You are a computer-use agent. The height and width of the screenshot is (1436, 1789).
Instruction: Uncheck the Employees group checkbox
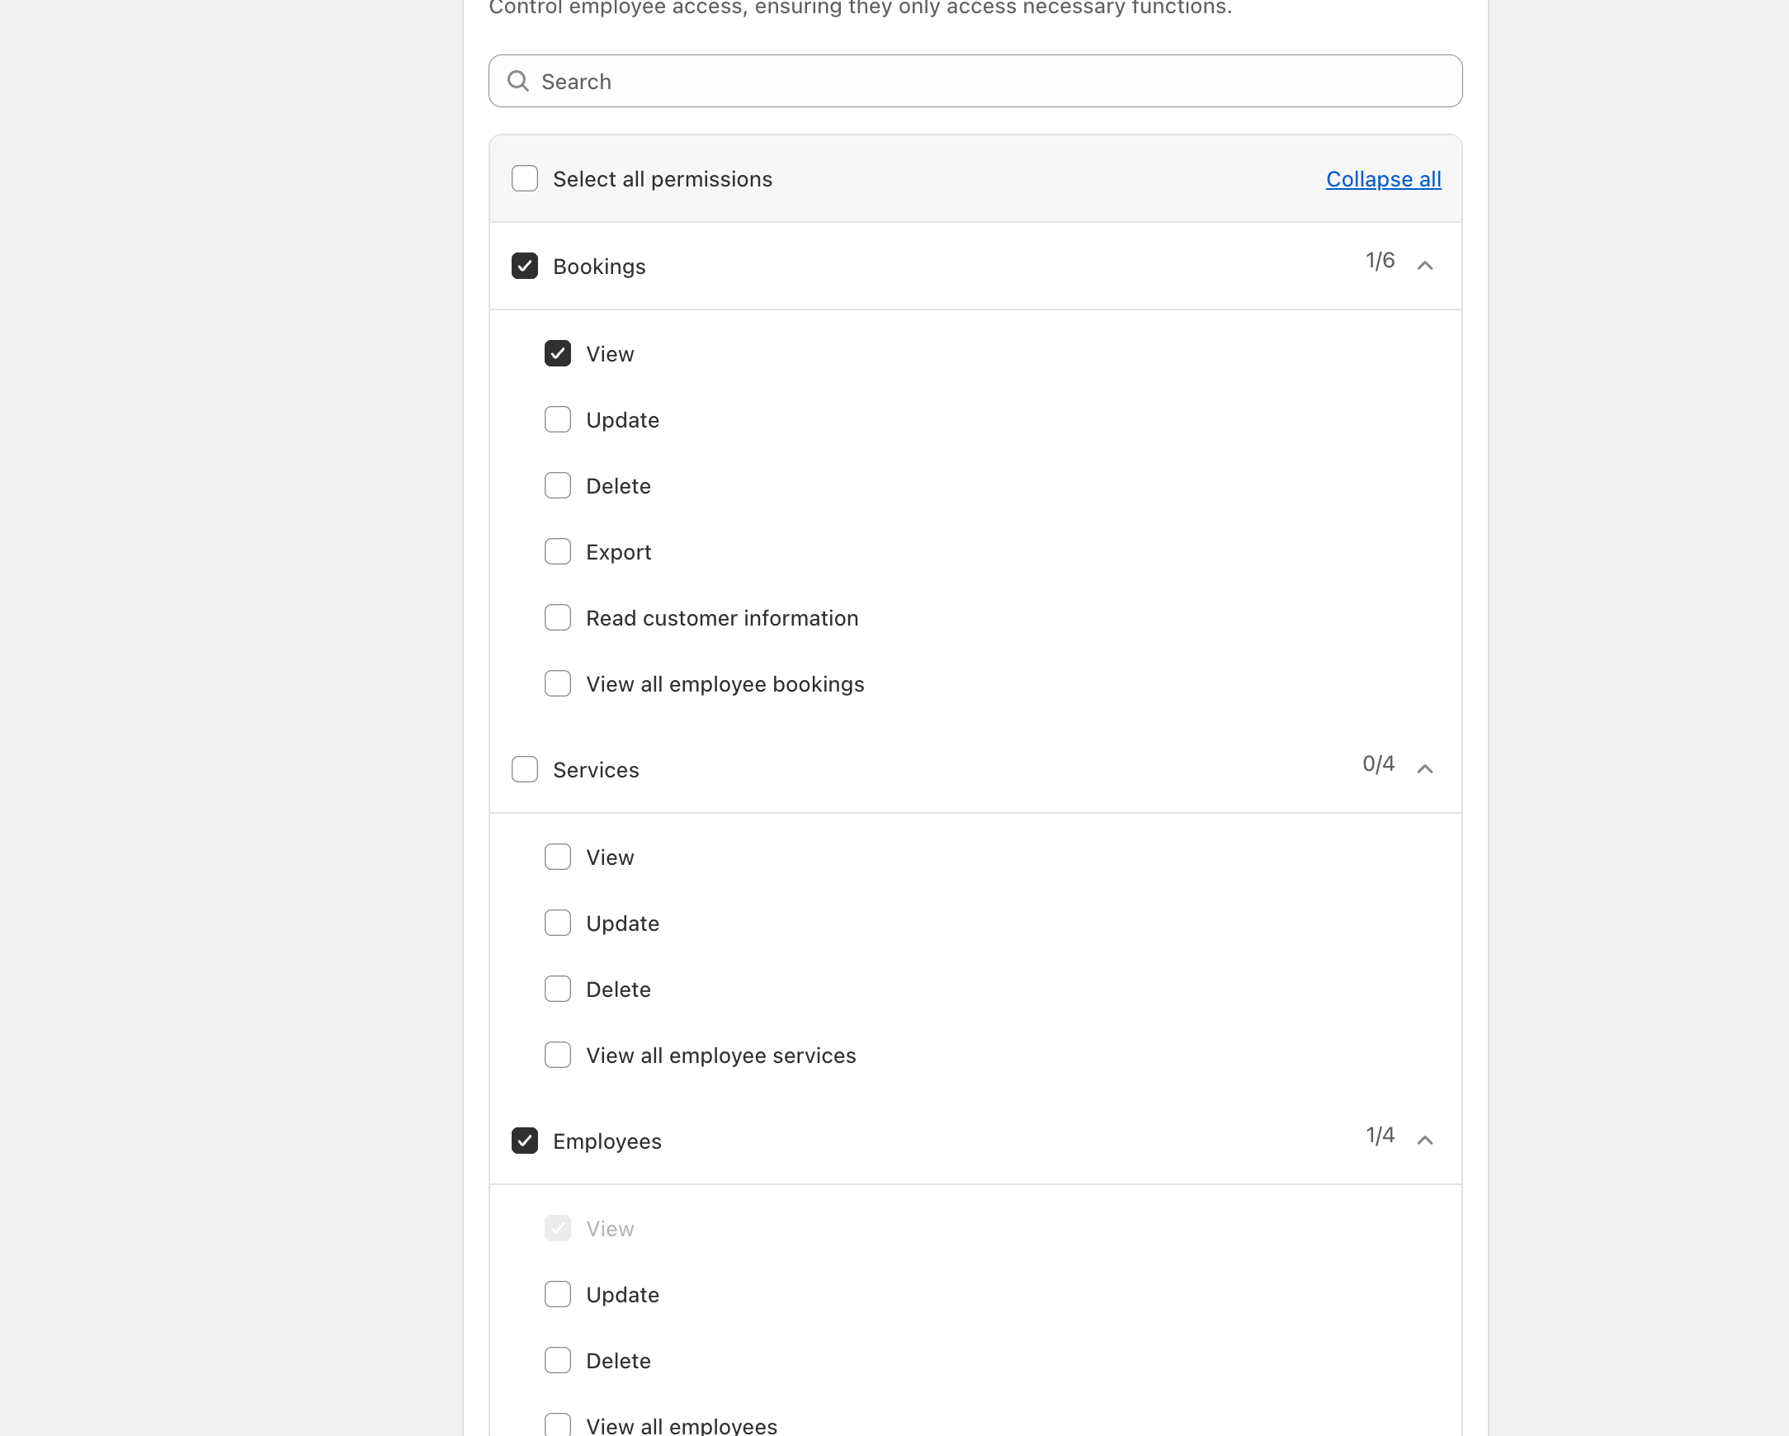point(525,1141)
